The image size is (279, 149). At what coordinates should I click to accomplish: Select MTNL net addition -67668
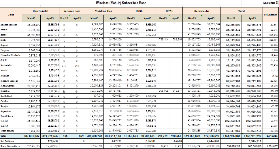click(x=178, y=141)
